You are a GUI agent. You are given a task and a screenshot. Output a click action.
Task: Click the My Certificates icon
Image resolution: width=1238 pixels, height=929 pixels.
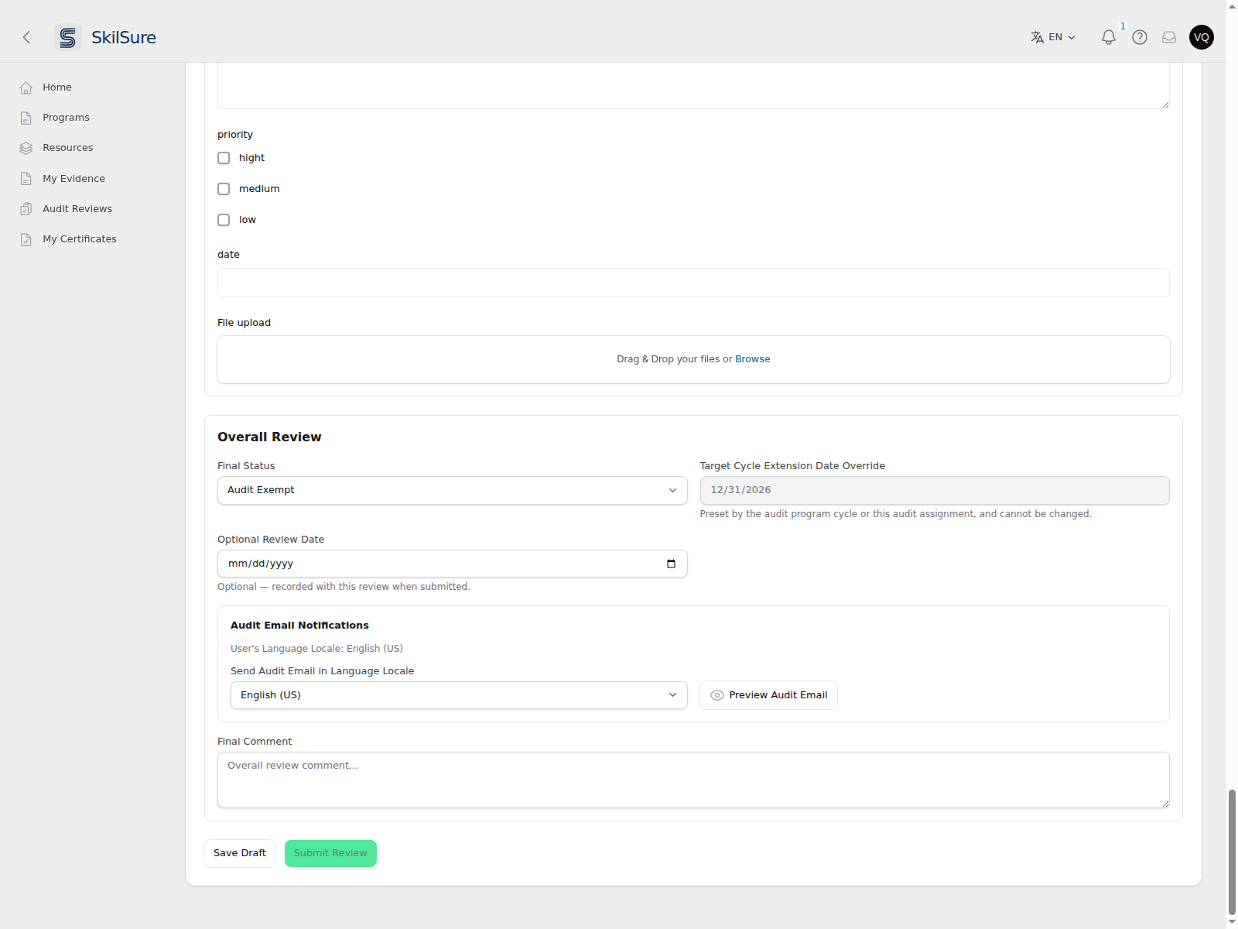click(26, 239)
